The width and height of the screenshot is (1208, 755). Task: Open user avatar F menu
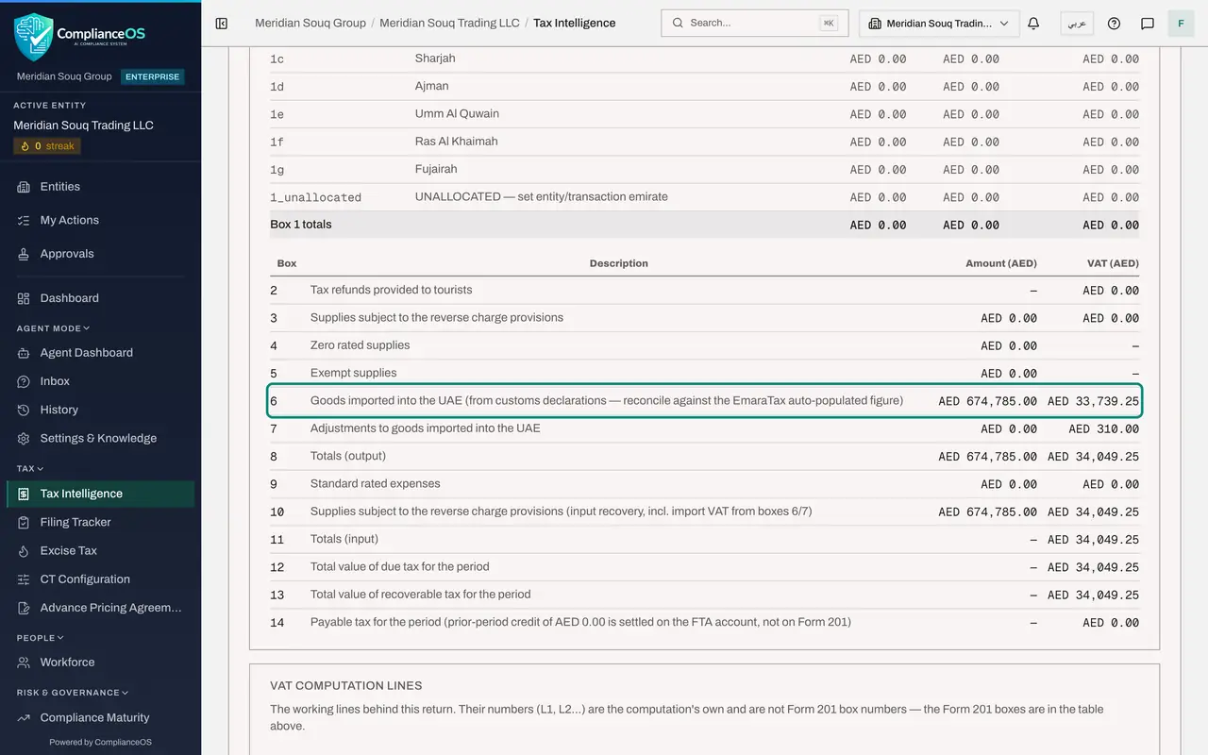(1181, 24)
